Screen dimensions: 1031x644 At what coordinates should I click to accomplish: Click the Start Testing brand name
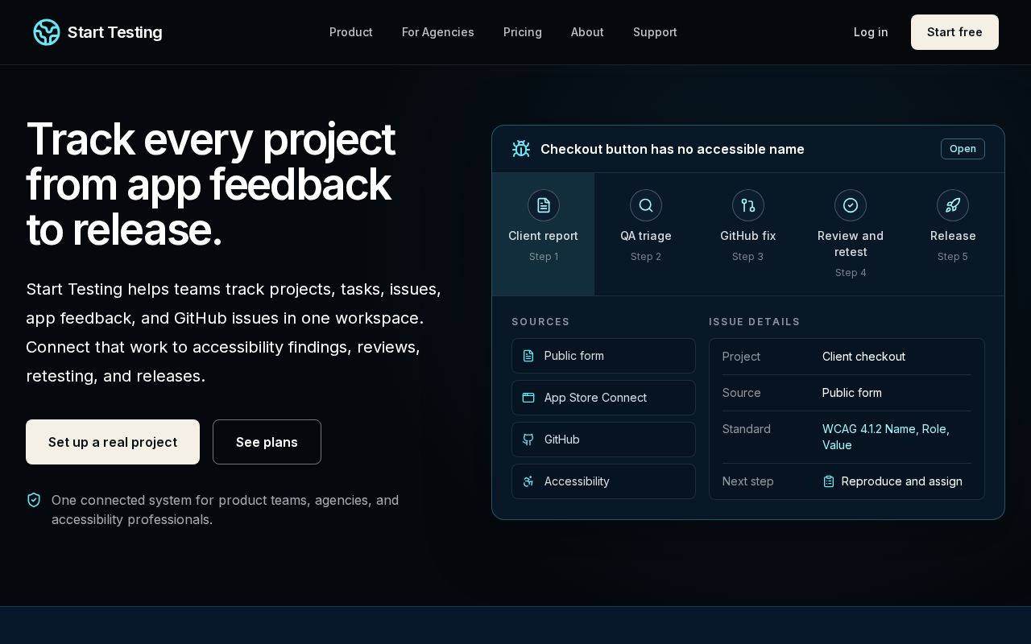click(x=115, y=32)
